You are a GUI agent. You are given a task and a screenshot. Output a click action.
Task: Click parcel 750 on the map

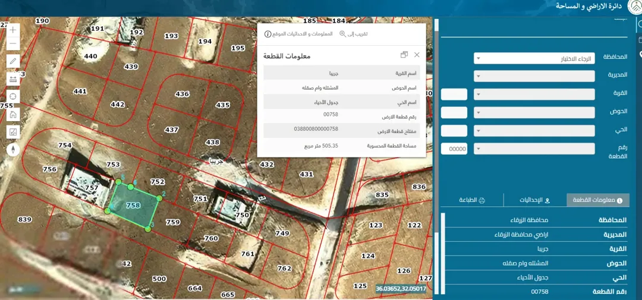pos(243,215)
